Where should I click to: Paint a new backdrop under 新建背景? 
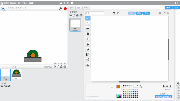74,15
